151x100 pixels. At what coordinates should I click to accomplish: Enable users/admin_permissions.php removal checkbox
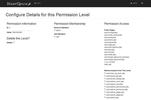[x=105, y=87]
